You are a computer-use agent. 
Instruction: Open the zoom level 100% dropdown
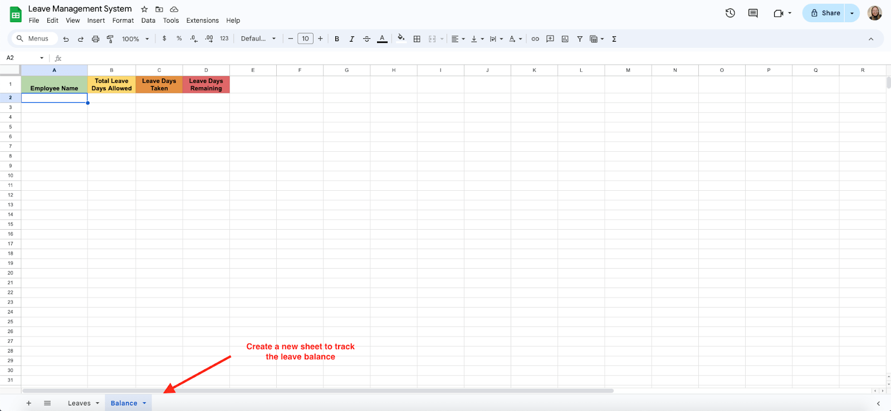coord(136,39)
